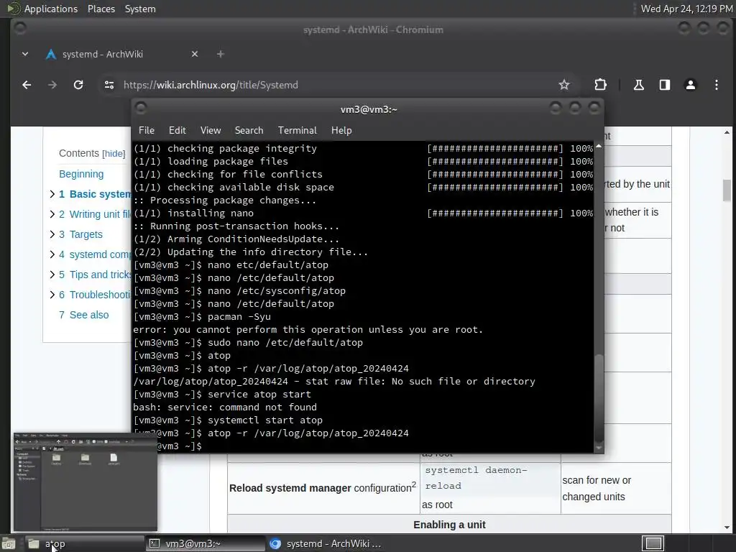Expand section 6 Troubleshooting chevron

[x=52, y=295]
